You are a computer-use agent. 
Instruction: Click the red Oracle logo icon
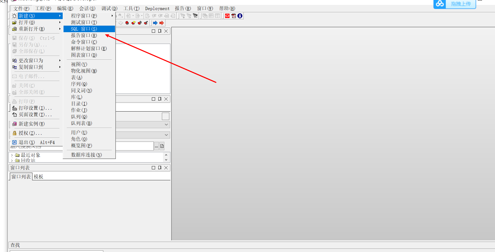227,16
